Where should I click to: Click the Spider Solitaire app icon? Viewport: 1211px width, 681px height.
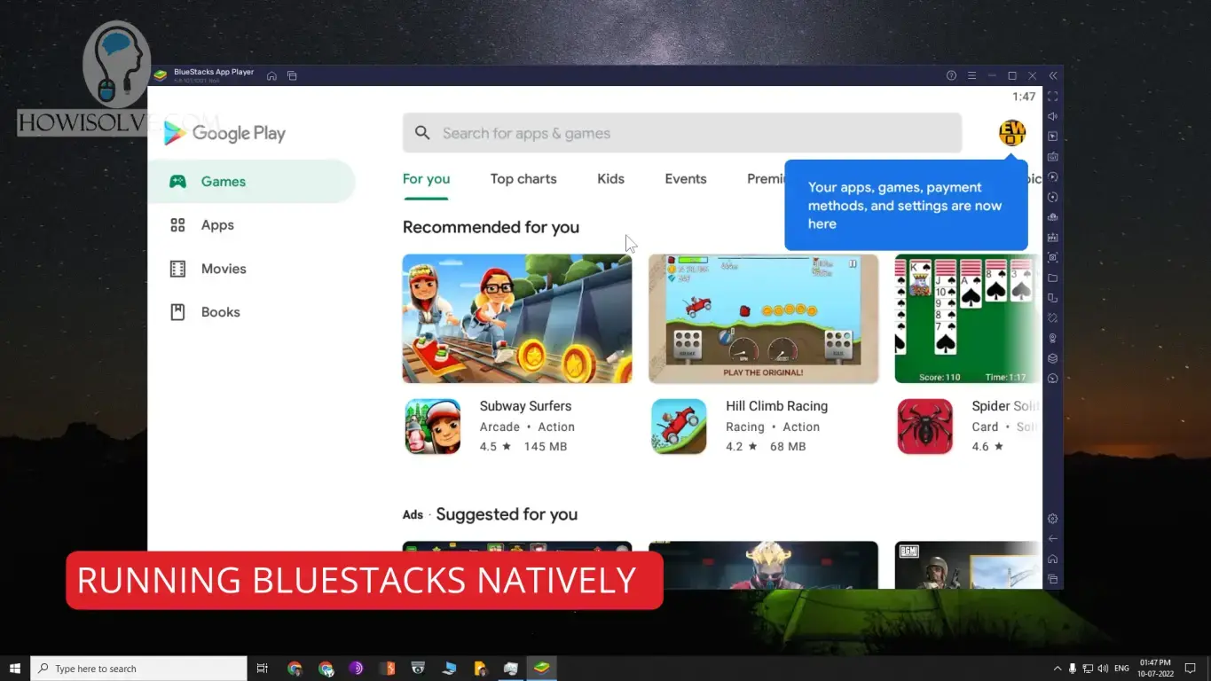(925, 427)
